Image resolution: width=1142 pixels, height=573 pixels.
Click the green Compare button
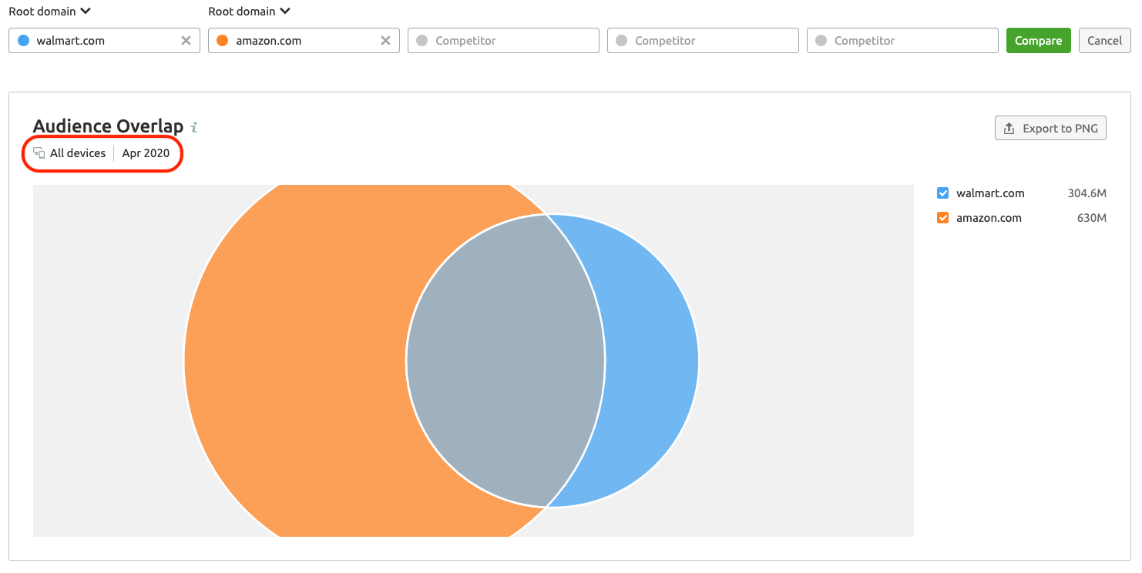pos(1038,41)
